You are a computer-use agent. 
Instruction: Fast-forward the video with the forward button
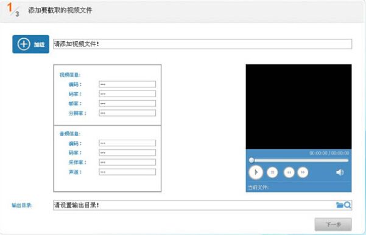(303, 172)
